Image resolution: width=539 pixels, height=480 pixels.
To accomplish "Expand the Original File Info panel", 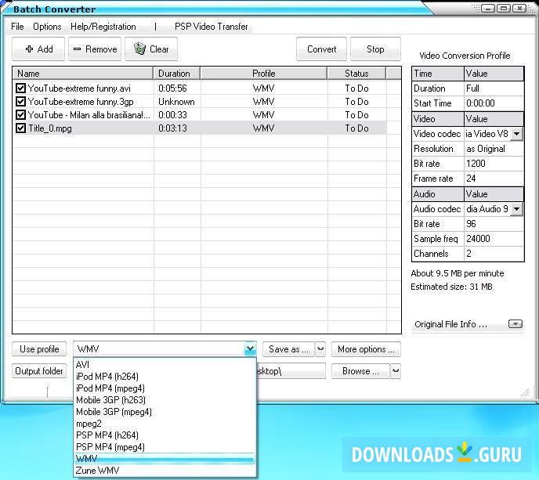I will pyautogui.click(x=515, y=324).
